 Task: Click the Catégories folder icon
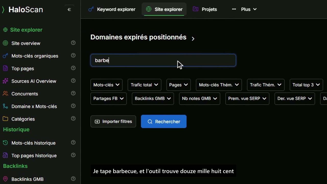pyautogui.click(x=5, y=119)
